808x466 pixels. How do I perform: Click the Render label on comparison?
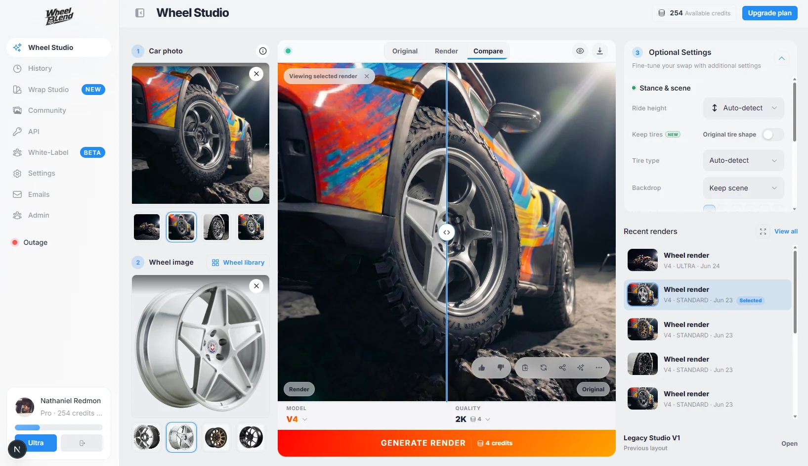(299, 389)
